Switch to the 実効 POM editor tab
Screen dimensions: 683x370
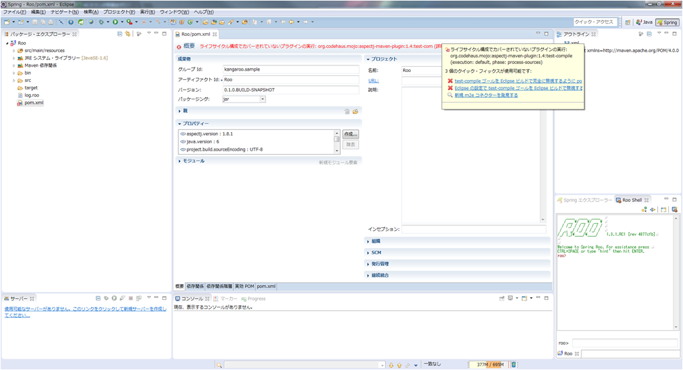click(245, 286)
